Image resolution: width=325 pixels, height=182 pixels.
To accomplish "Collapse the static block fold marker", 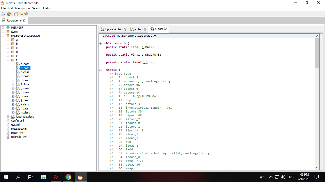I will click(x=101, y=70).
